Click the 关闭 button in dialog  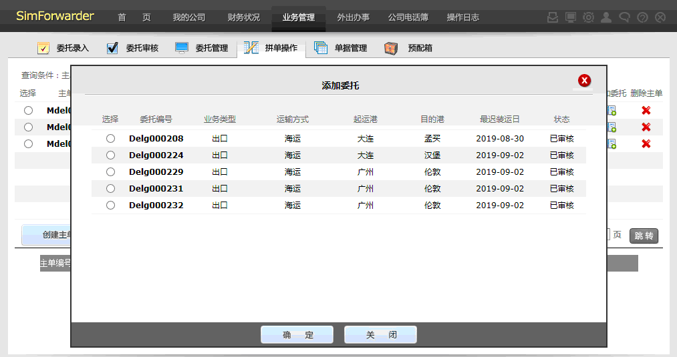pyautogui.click(x=380, y=335)
